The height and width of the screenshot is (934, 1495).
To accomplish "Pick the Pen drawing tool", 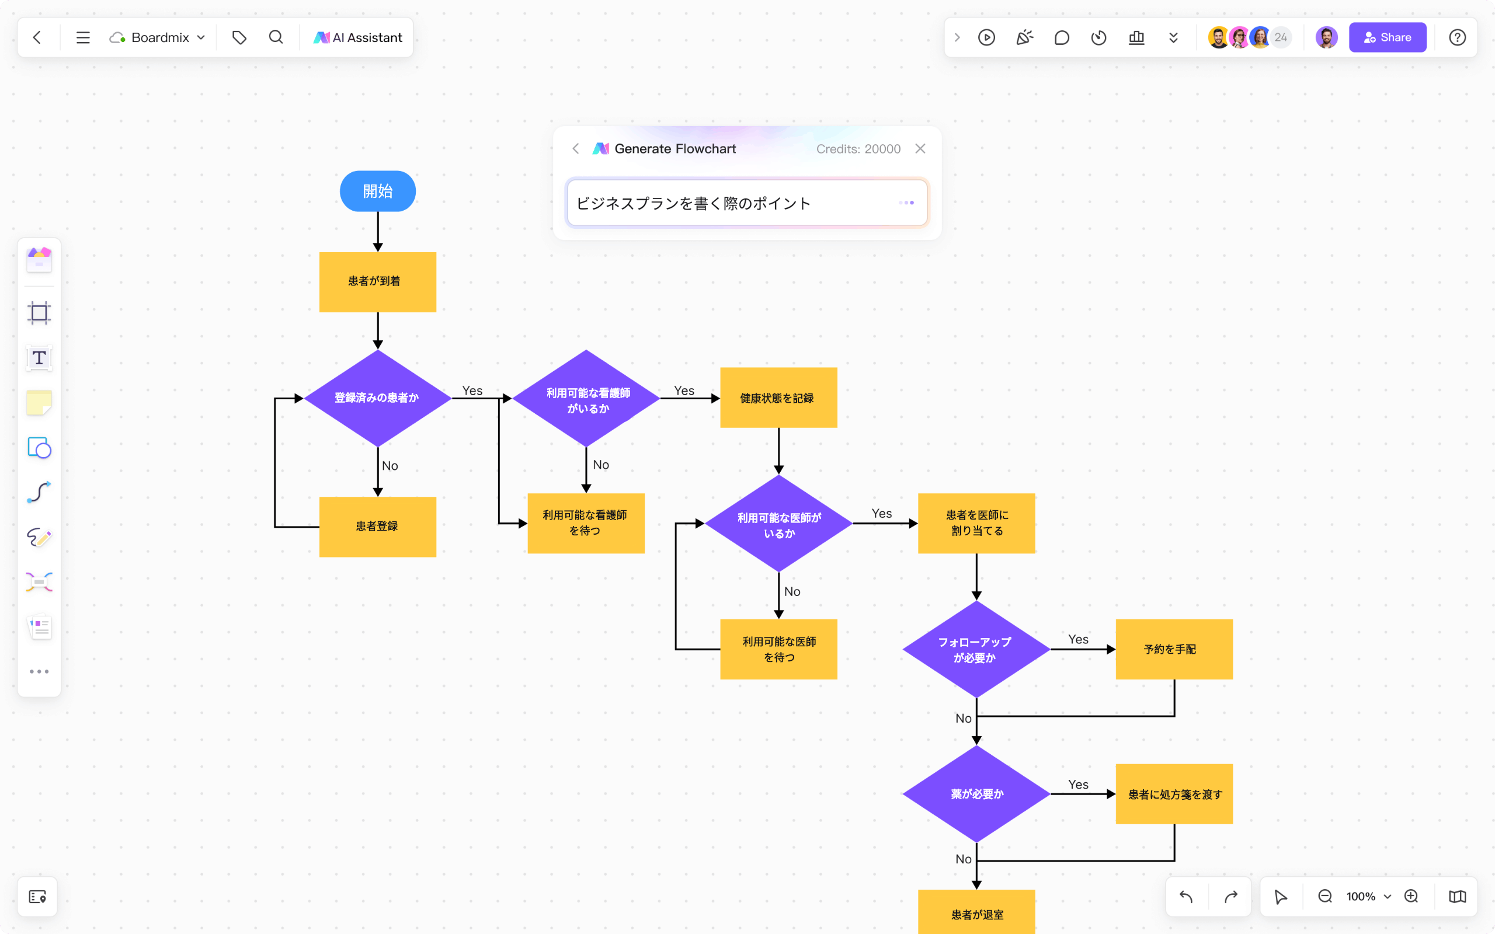I will [39, 538].
